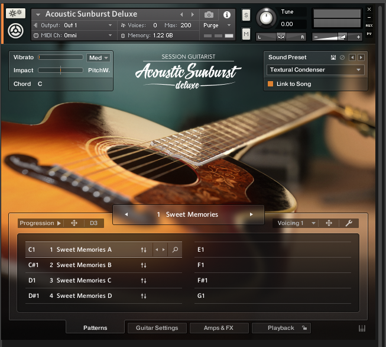The image size is (386, 347).
Task: Click the Max voices value 200
Action: (x=186, y=25)
